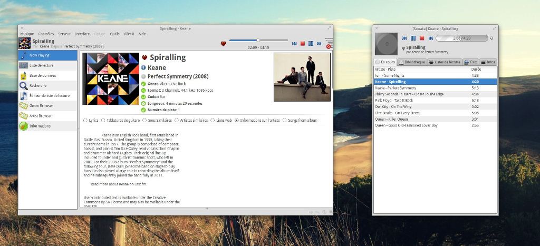Open the Aller à menu
Image resolution: width=540 pixels, height=246 pixels.
tap(129, 34)
